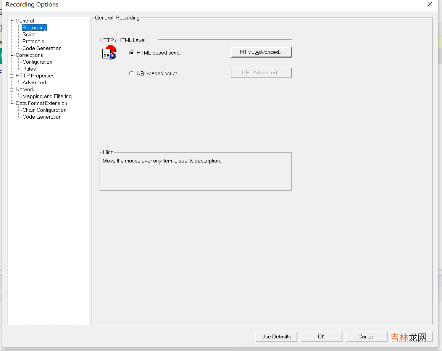The image size is (442, 351).
Task: Collapse the General tree node
Action: coord(12,21)
